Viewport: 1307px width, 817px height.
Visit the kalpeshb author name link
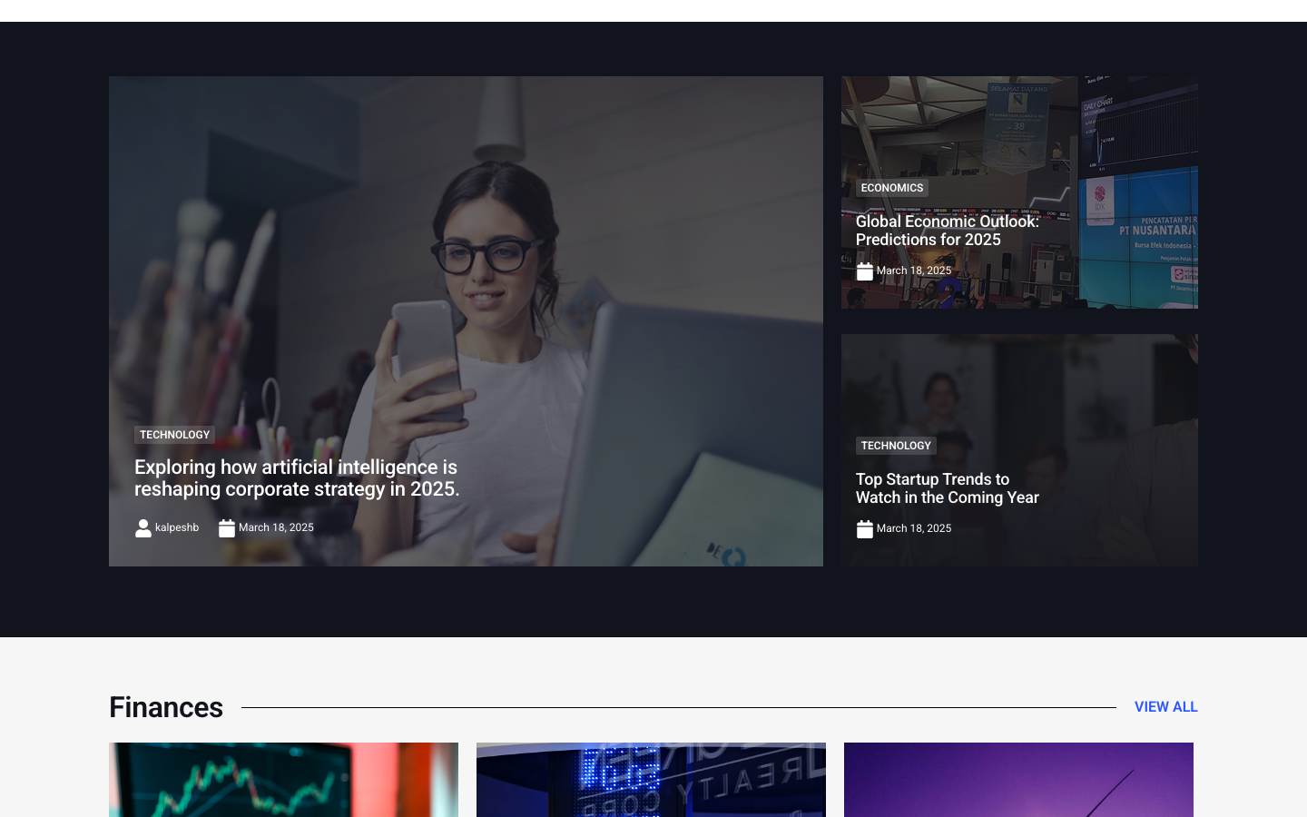177,527
